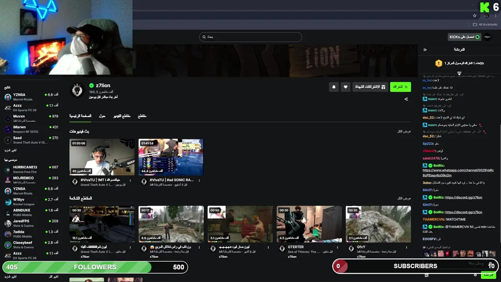Viewport: 501px width, 282px height.
Task: Open Sea of Thieves category under GTERTER
Action: click(303, 252)
